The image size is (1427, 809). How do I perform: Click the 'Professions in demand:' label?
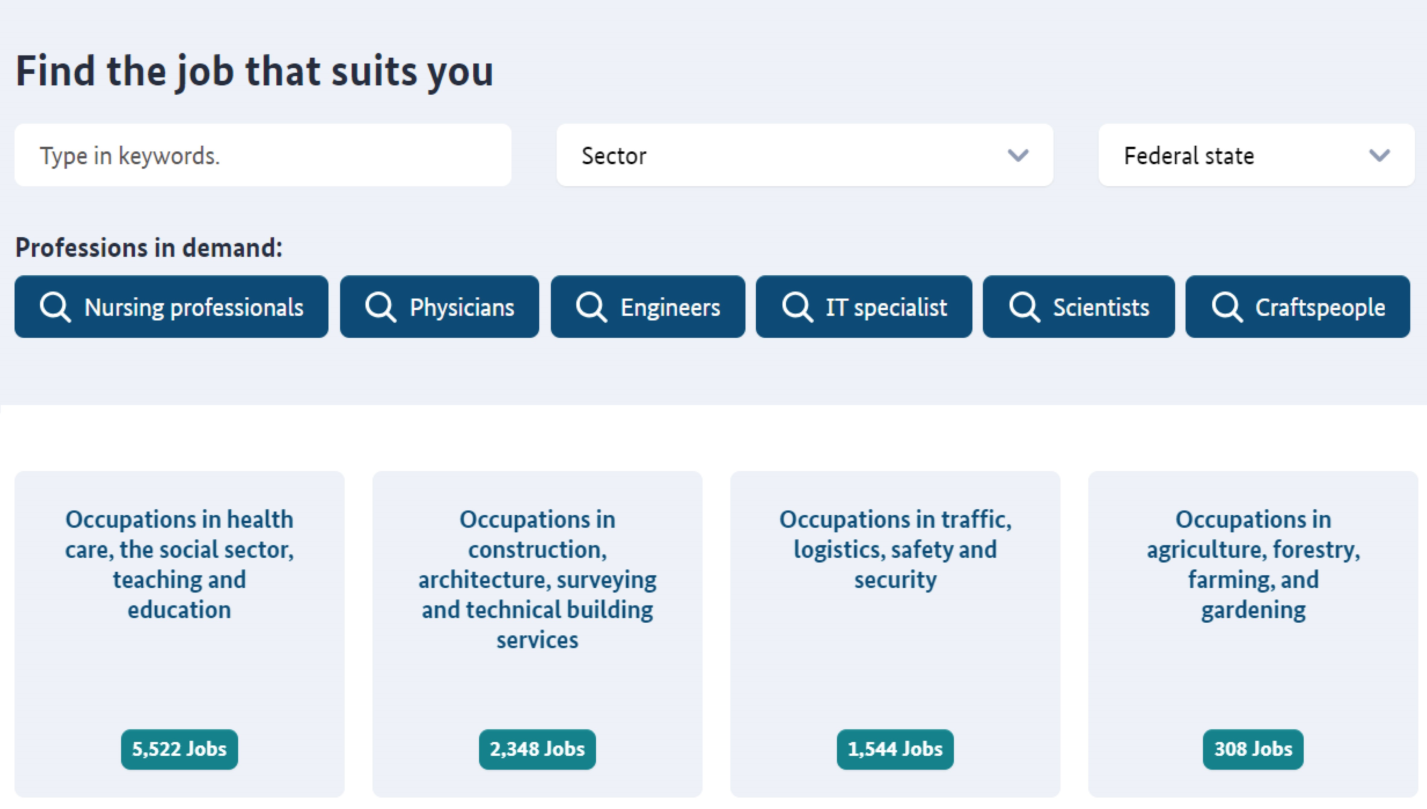click(x=149, y=248)
